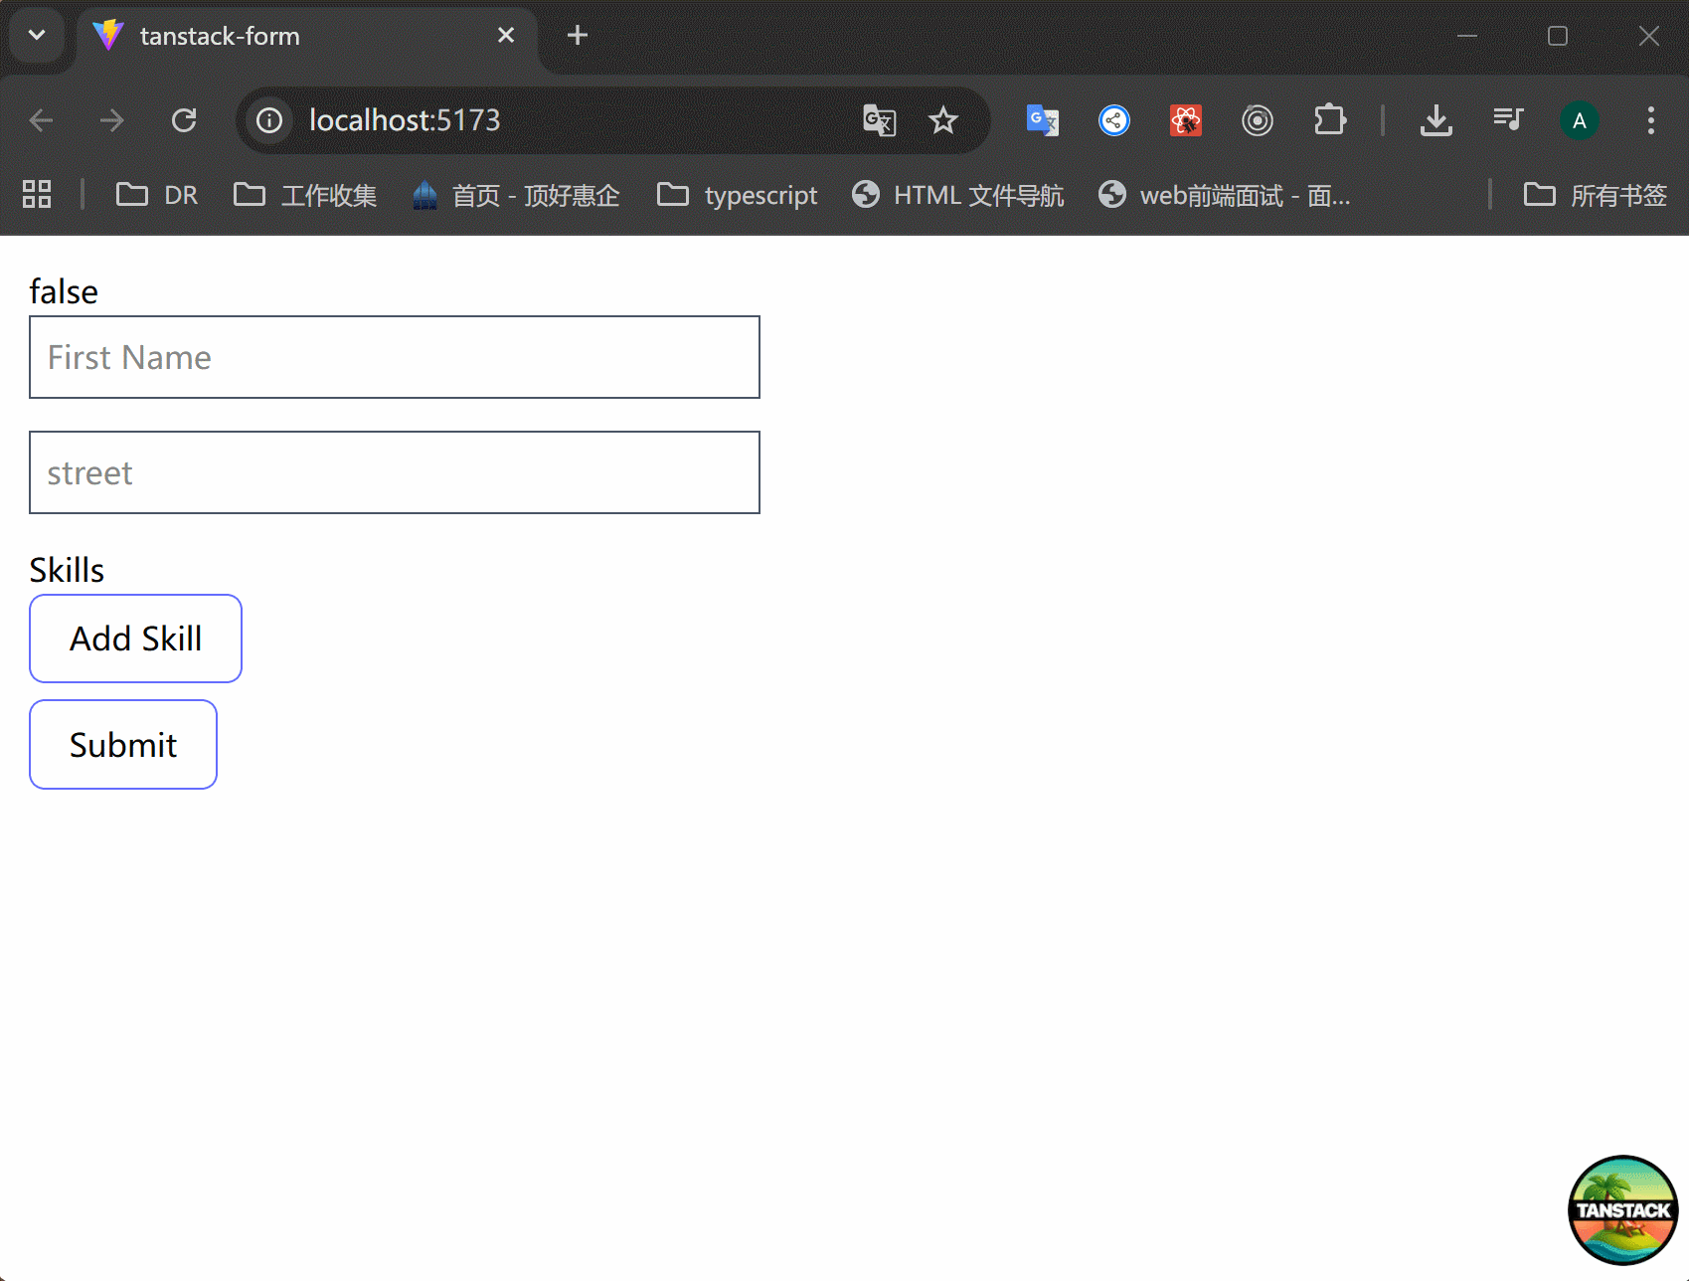Open the Chrome extensions puzzle icon
This screenshot has height=1281, width=1689.
pos(1329,120)
